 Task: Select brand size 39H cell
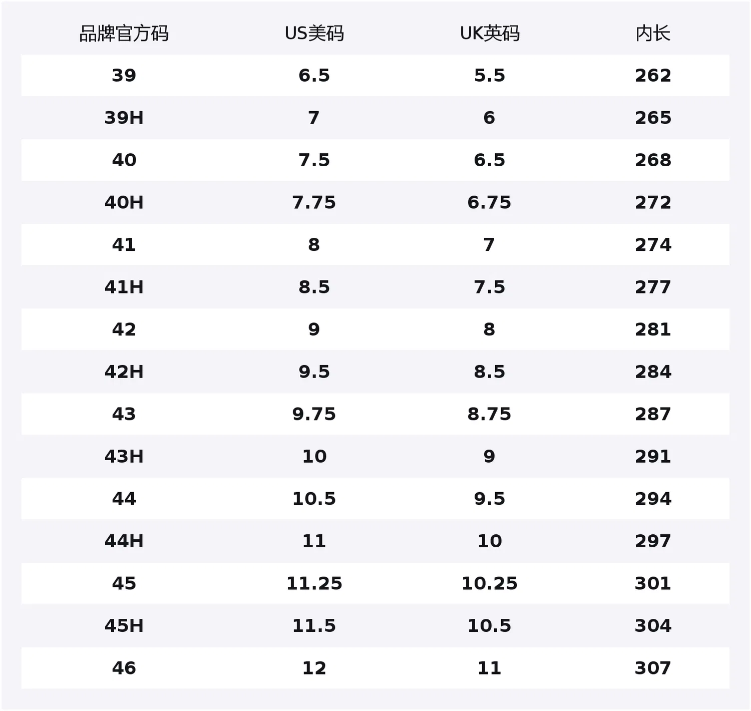click(124, 118)
